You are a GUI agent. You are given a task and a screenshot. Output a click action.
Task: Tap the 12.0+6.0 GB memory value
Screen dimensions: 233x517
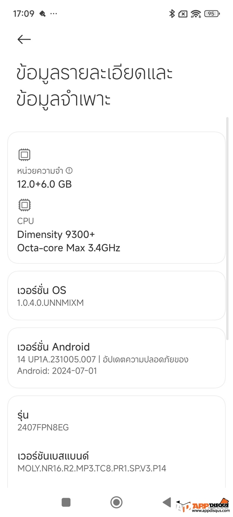click(44, 184)
